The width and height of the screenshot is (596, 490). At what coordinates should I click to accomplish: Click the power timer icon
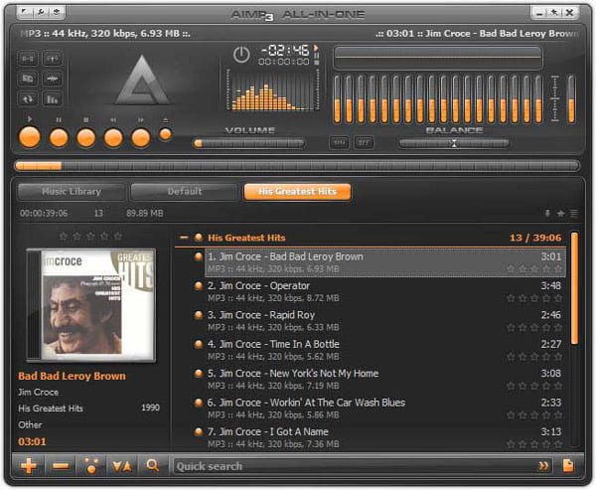(x=240, y=55)
